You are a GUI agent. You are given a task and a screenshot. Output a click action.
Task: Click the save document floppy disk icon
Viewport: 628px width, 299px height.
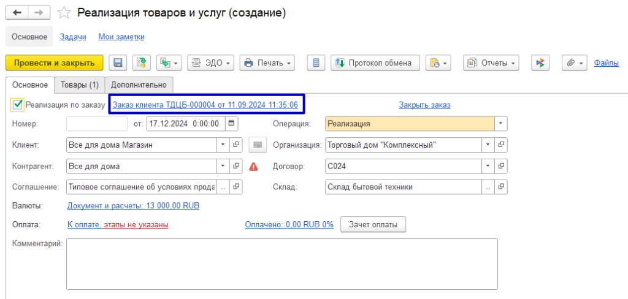click(x=118, y=62)
